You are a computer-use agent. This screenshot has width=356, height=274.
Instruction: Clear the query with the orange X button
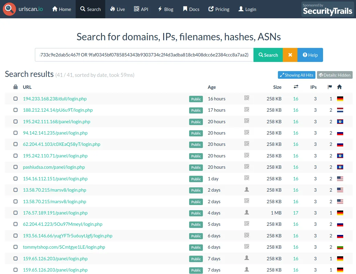[290, 55]
